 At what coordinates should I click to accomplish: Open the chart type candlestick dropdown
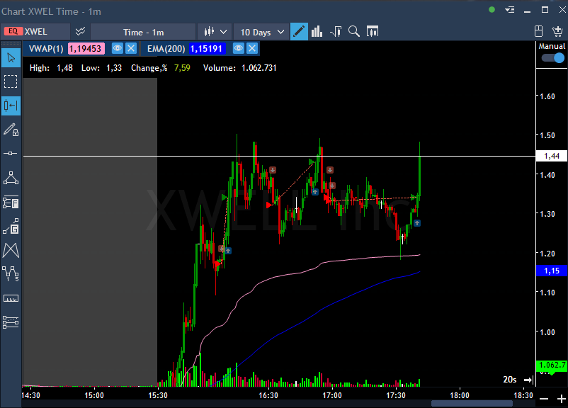pyautogui.click(x=215, y=32)
